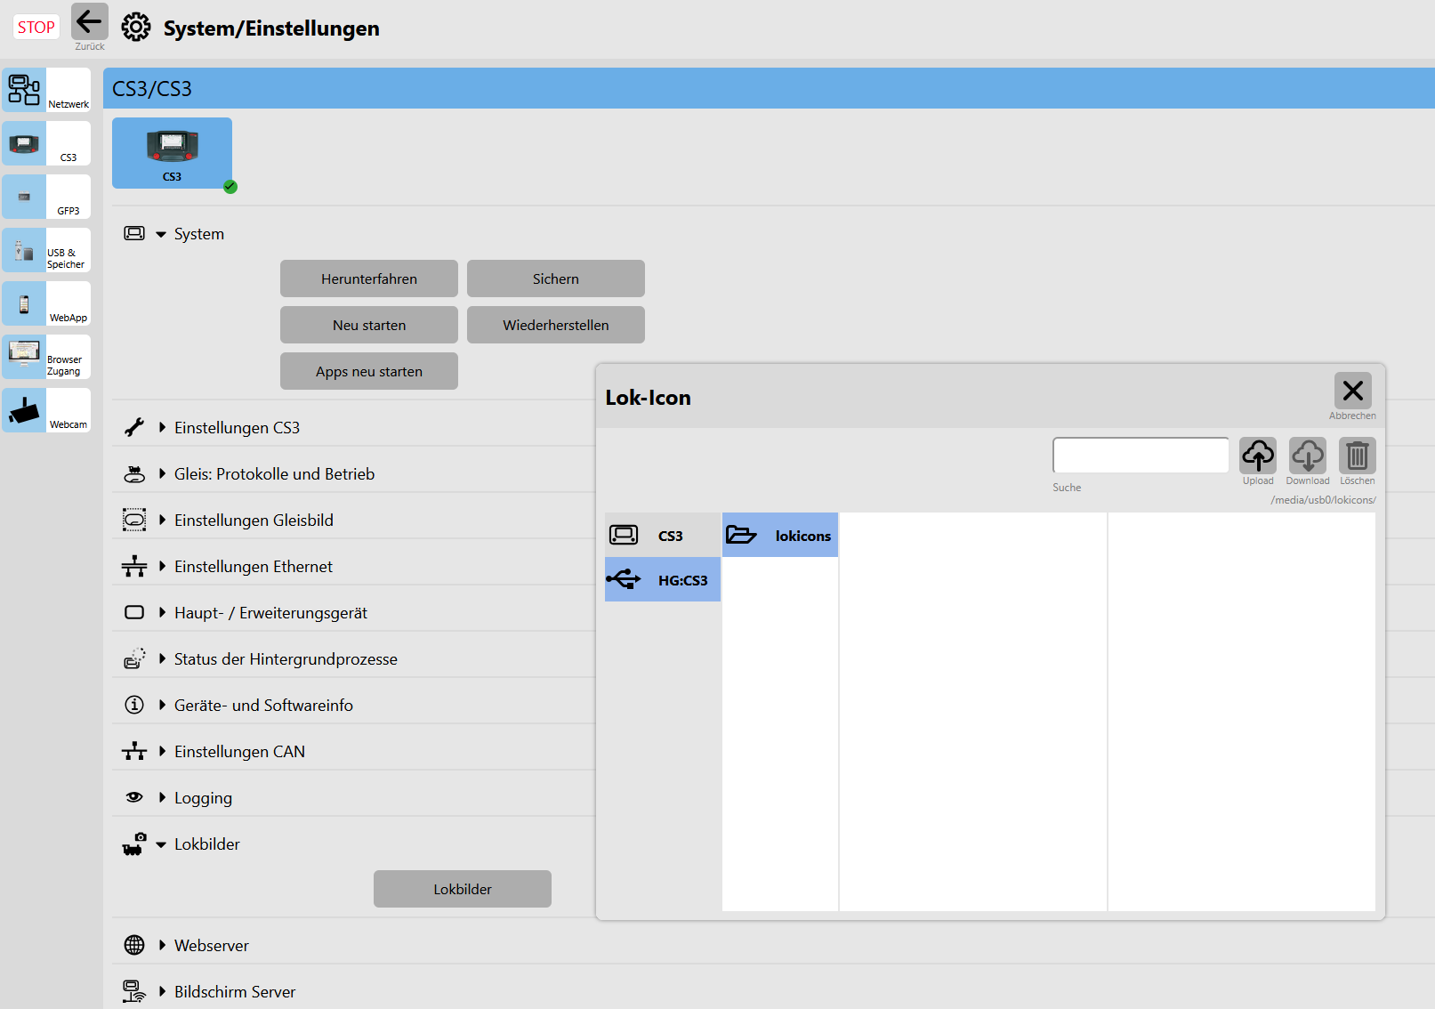
Task: Click into the Suche search field
Action: point(1140,456)
